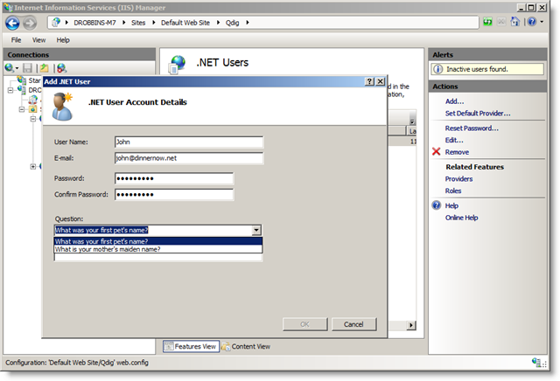560x381 pixels.
Task: Click the Help link in Actions
Action: point(451,206)
